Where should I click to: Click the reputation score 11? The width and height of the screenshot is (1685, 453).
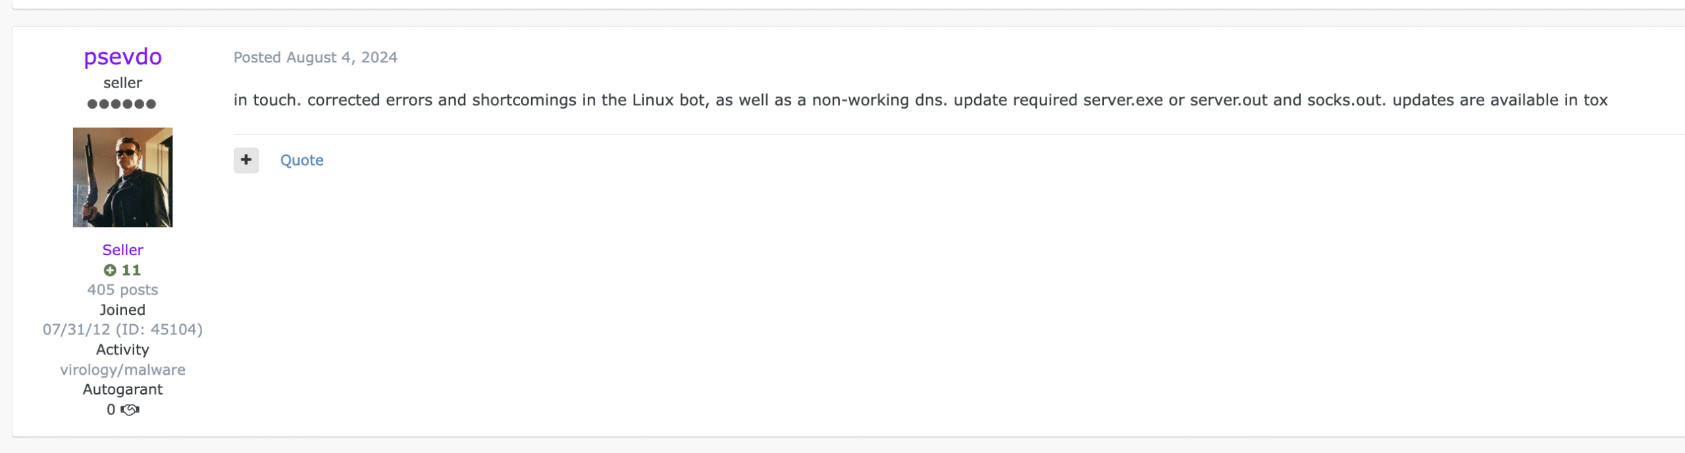131,270
